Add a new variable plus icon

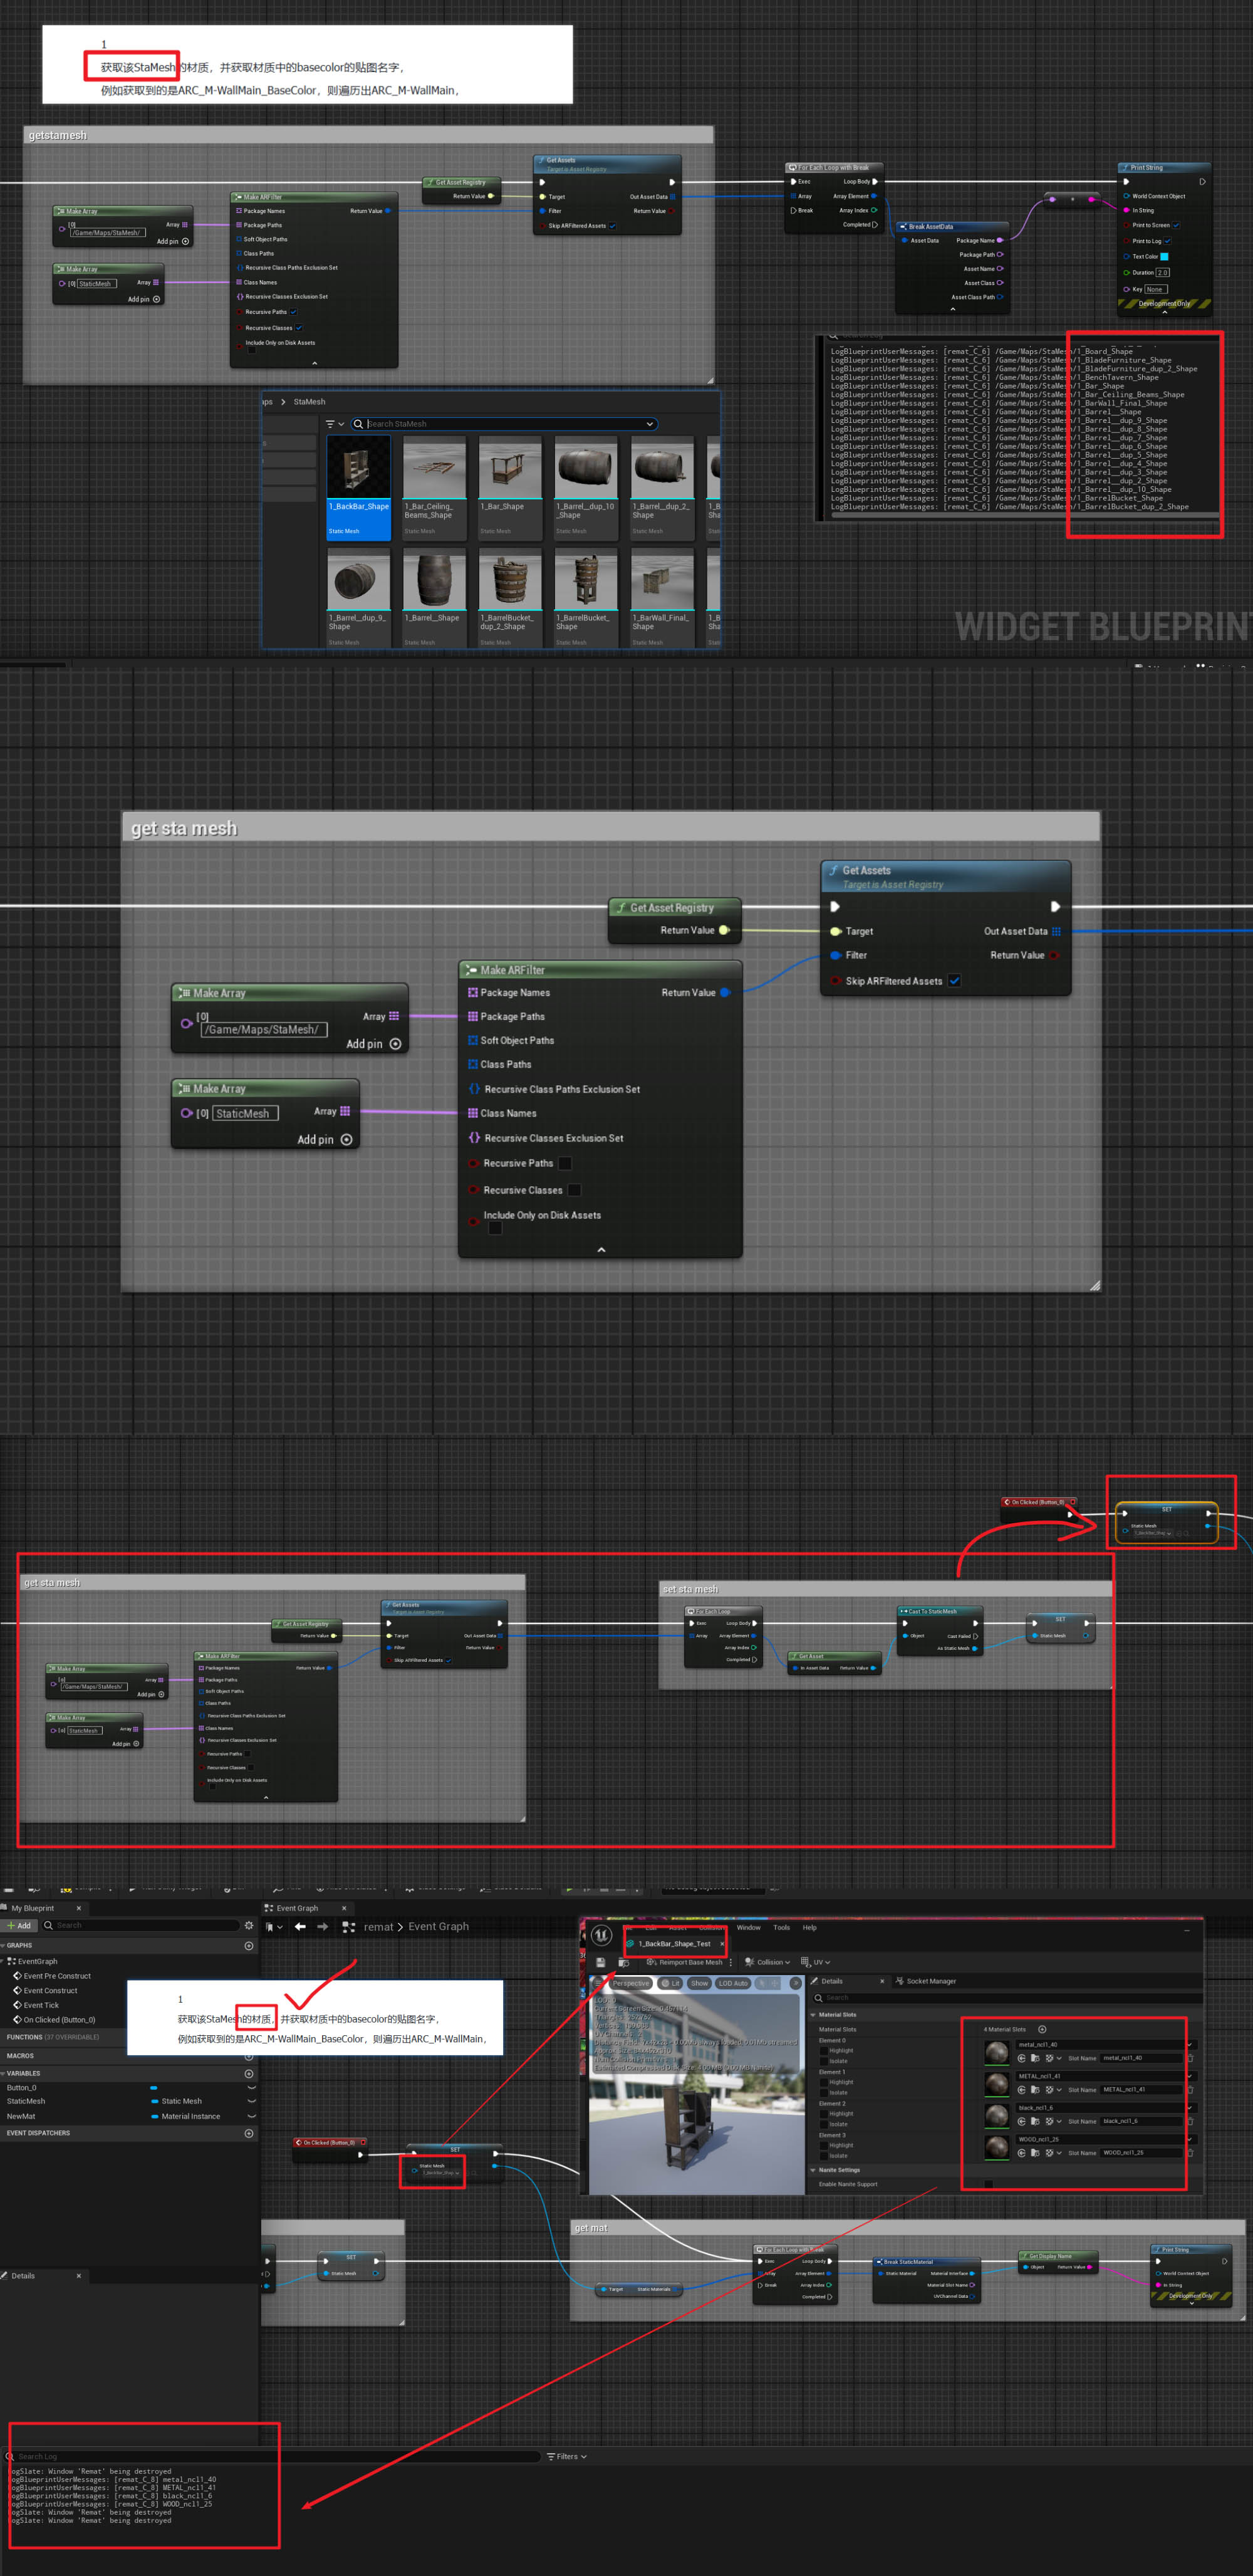pos(249,2073)
